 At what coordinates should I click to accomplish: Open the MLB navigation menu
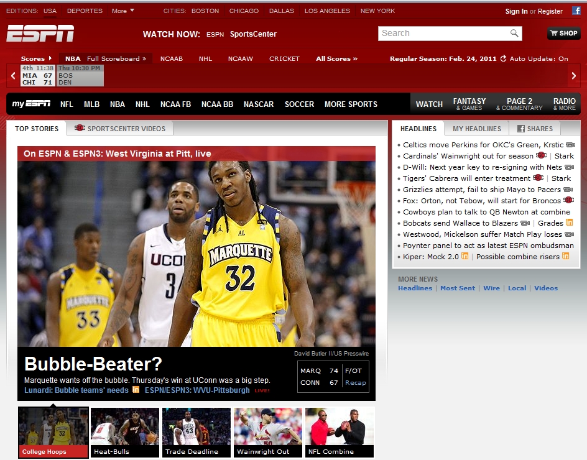[x=92, y=104]
